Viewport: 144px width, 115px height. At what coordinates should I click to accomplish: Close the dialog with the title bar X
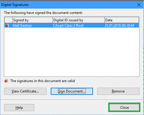139,5
